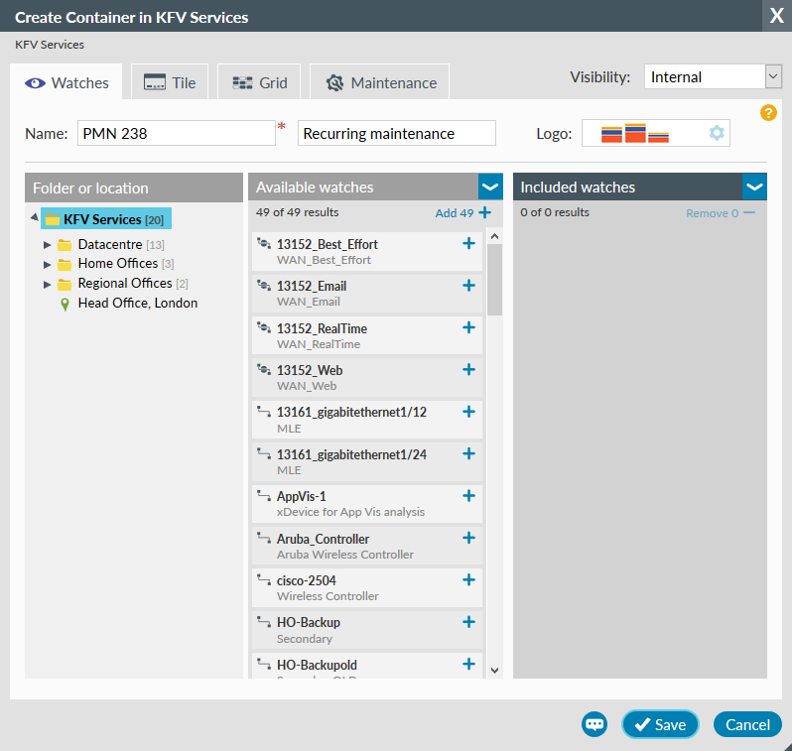Open the logo settings gear icon

[x=717, y=133]
